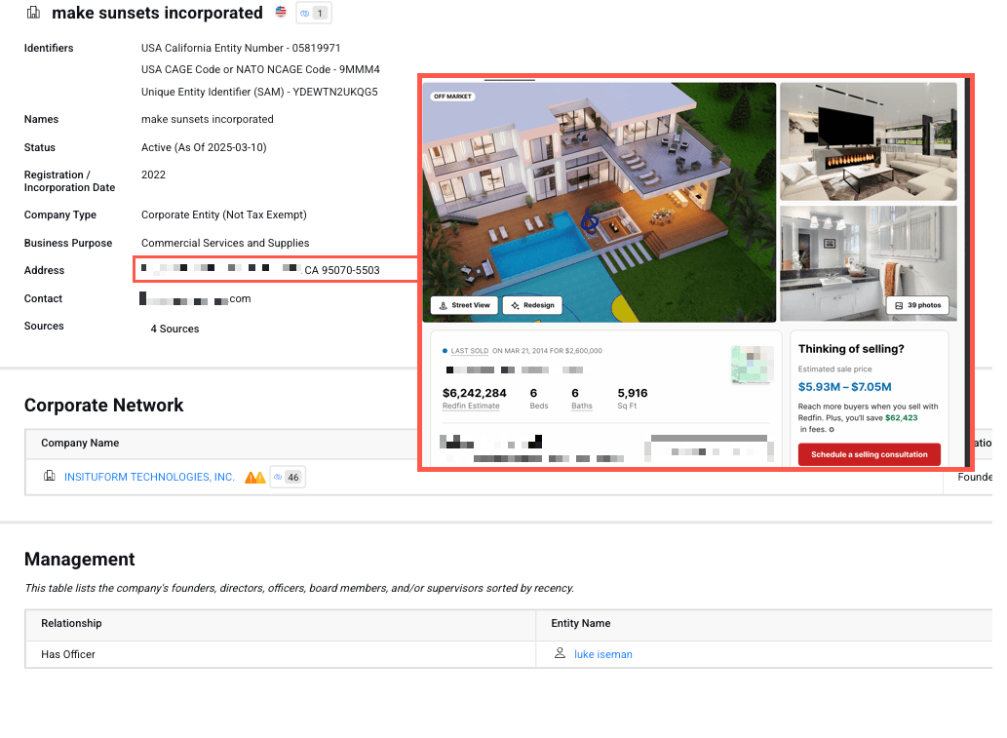
Task: Click the orange warning triangles icon
Action: point(254,478)
